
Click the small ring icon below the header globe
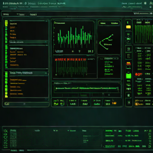(x=150, y=7)
